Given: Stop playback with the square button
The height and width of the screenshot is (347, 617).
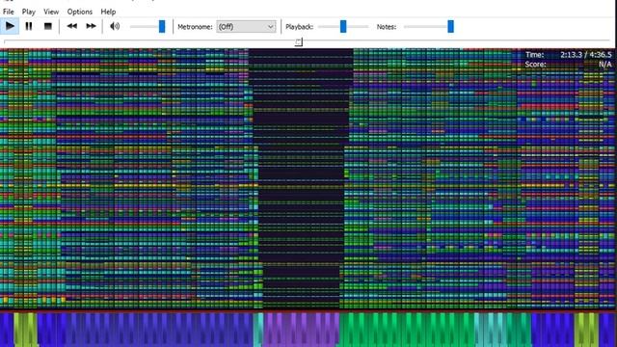Looking at the screenshot, I should (48, 26).
